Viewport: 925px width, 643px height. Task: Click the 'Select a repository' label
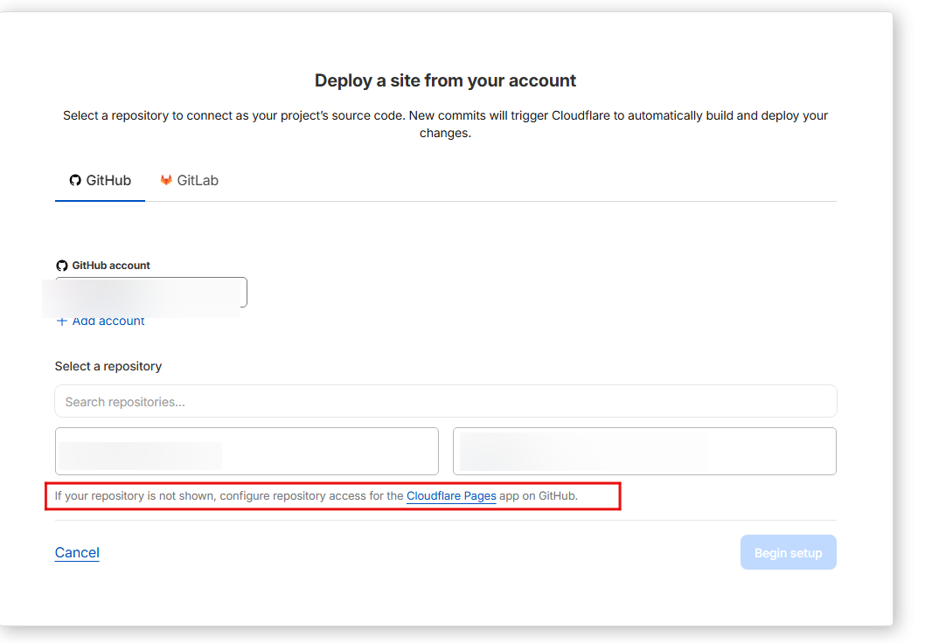pos(108,367)
